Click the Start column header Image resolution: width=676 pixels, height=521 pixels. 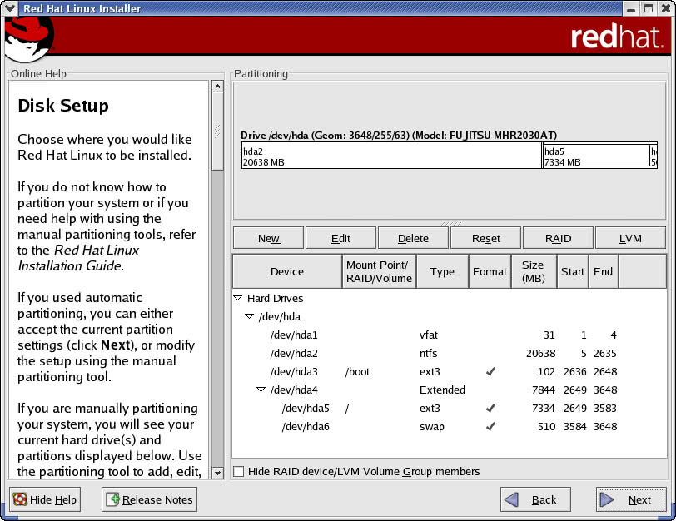tap(573, 271)
